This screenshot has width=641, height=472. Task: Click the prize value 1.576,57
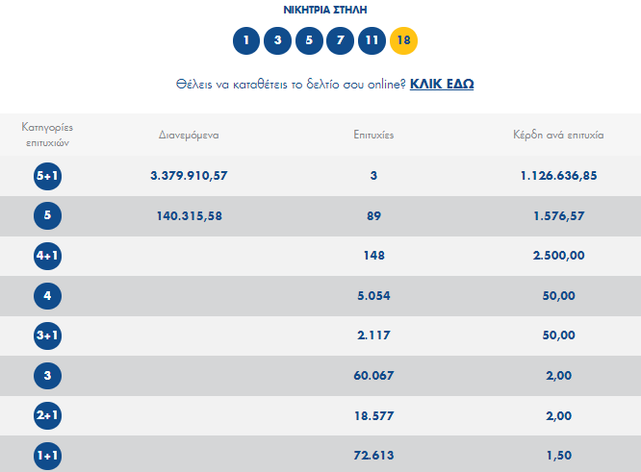(x=559, y=215)
